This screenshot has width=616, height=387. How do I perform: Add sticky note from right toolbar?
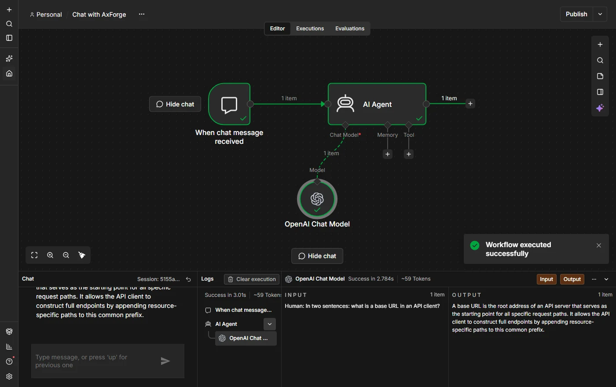point(600,76)
